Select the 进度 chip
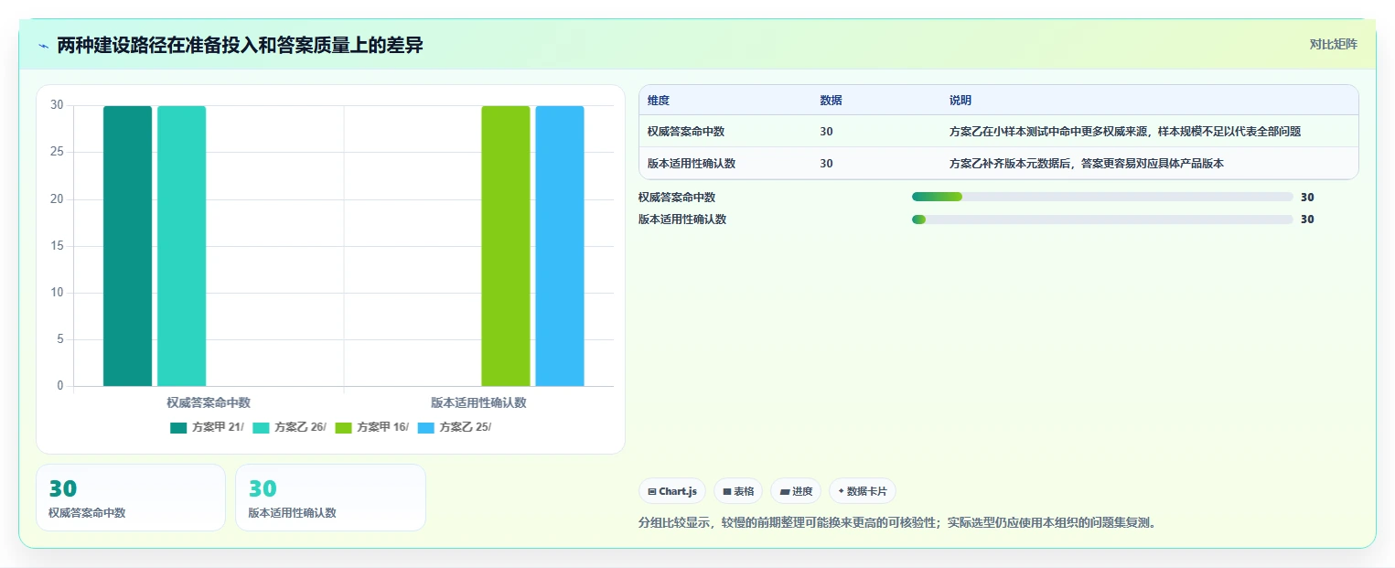The image size is (1395, 568). pos(796,491)
